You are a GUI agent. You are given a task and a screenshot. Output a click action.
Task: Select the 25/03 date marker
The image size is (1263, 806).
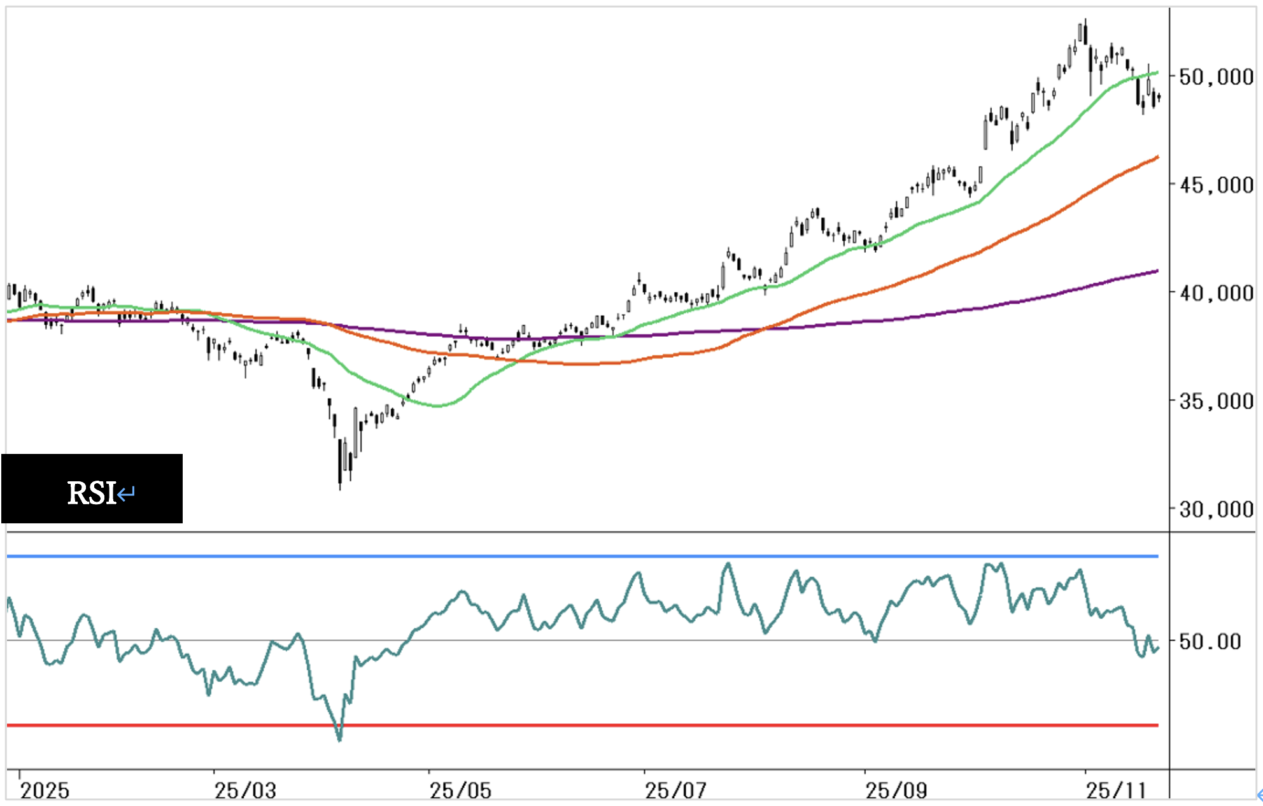tap(245, 791)
